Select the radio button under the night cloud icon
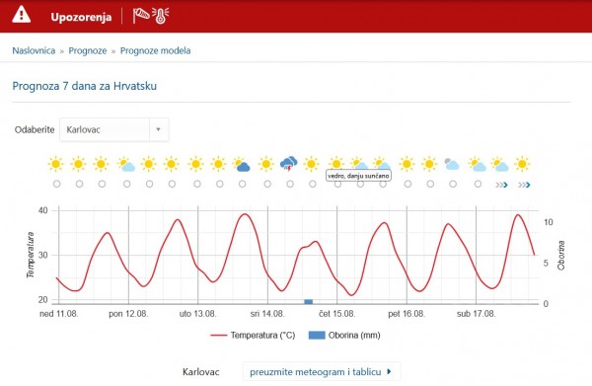Image resolution: width=592 pixels, height=386 pixels. pos(453,184)
